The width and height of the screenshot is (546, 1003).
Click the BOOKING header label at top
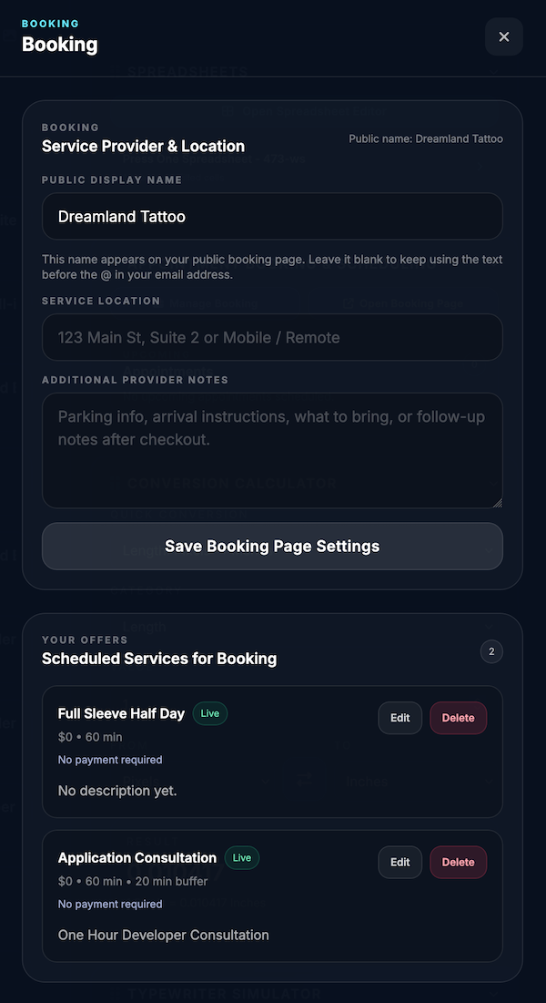50,23
